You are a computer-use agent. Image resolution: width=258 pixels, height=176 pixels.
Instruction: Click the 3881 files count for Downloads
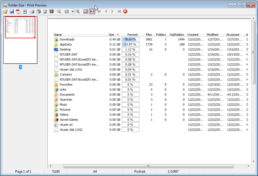pyautogui.click(x=149, y=39)
